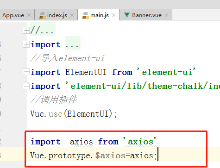Click 'from' keyword in the axios import
This screenshot has height=168, width=220.
108,142
